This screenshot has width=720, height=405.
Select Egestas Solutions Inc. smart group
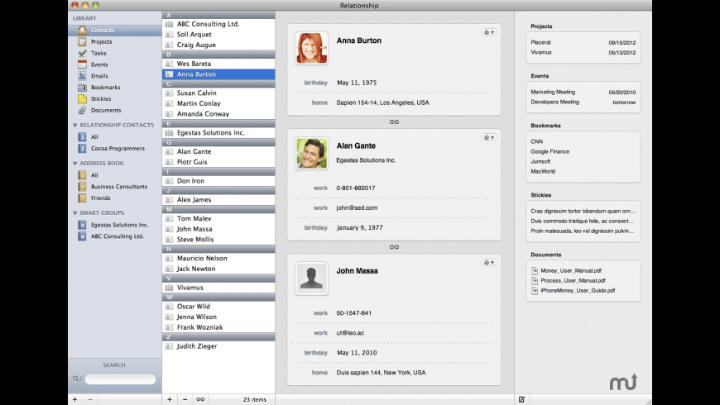tap(119, 225)
